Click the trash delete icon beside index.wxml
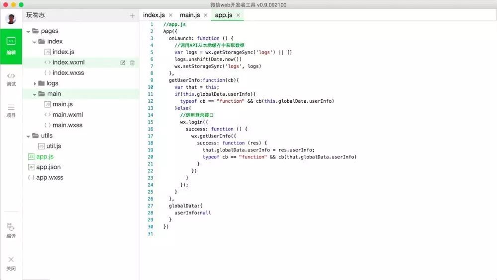This screenshot has height=280, width=497. point(132,63)
